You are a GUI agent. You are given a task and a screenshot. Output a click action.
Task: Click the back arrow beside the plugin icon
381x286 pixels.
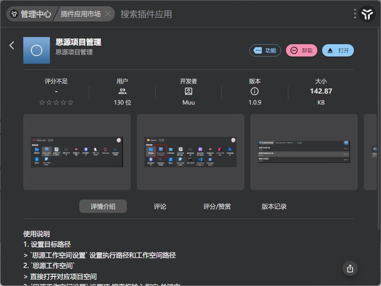pos(12,46)
